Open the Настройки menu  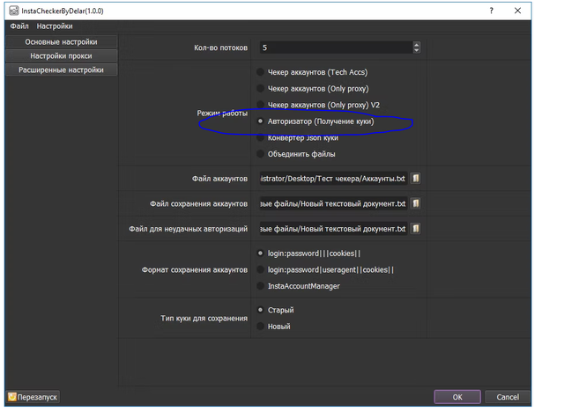pyautogui.click(x=55, y=26)
